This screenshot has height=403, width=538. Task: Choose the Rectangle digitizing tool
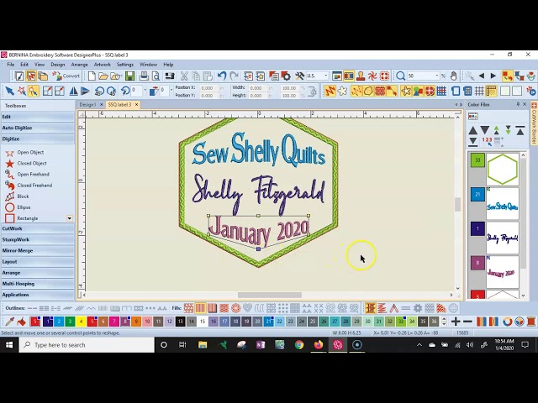click(9, 218)
